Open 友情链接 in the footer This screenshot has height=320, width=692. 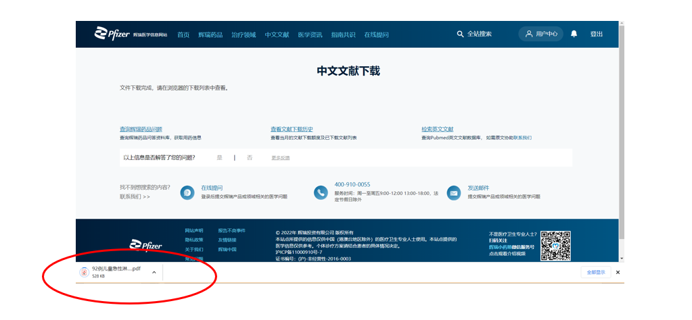[227, 240]
